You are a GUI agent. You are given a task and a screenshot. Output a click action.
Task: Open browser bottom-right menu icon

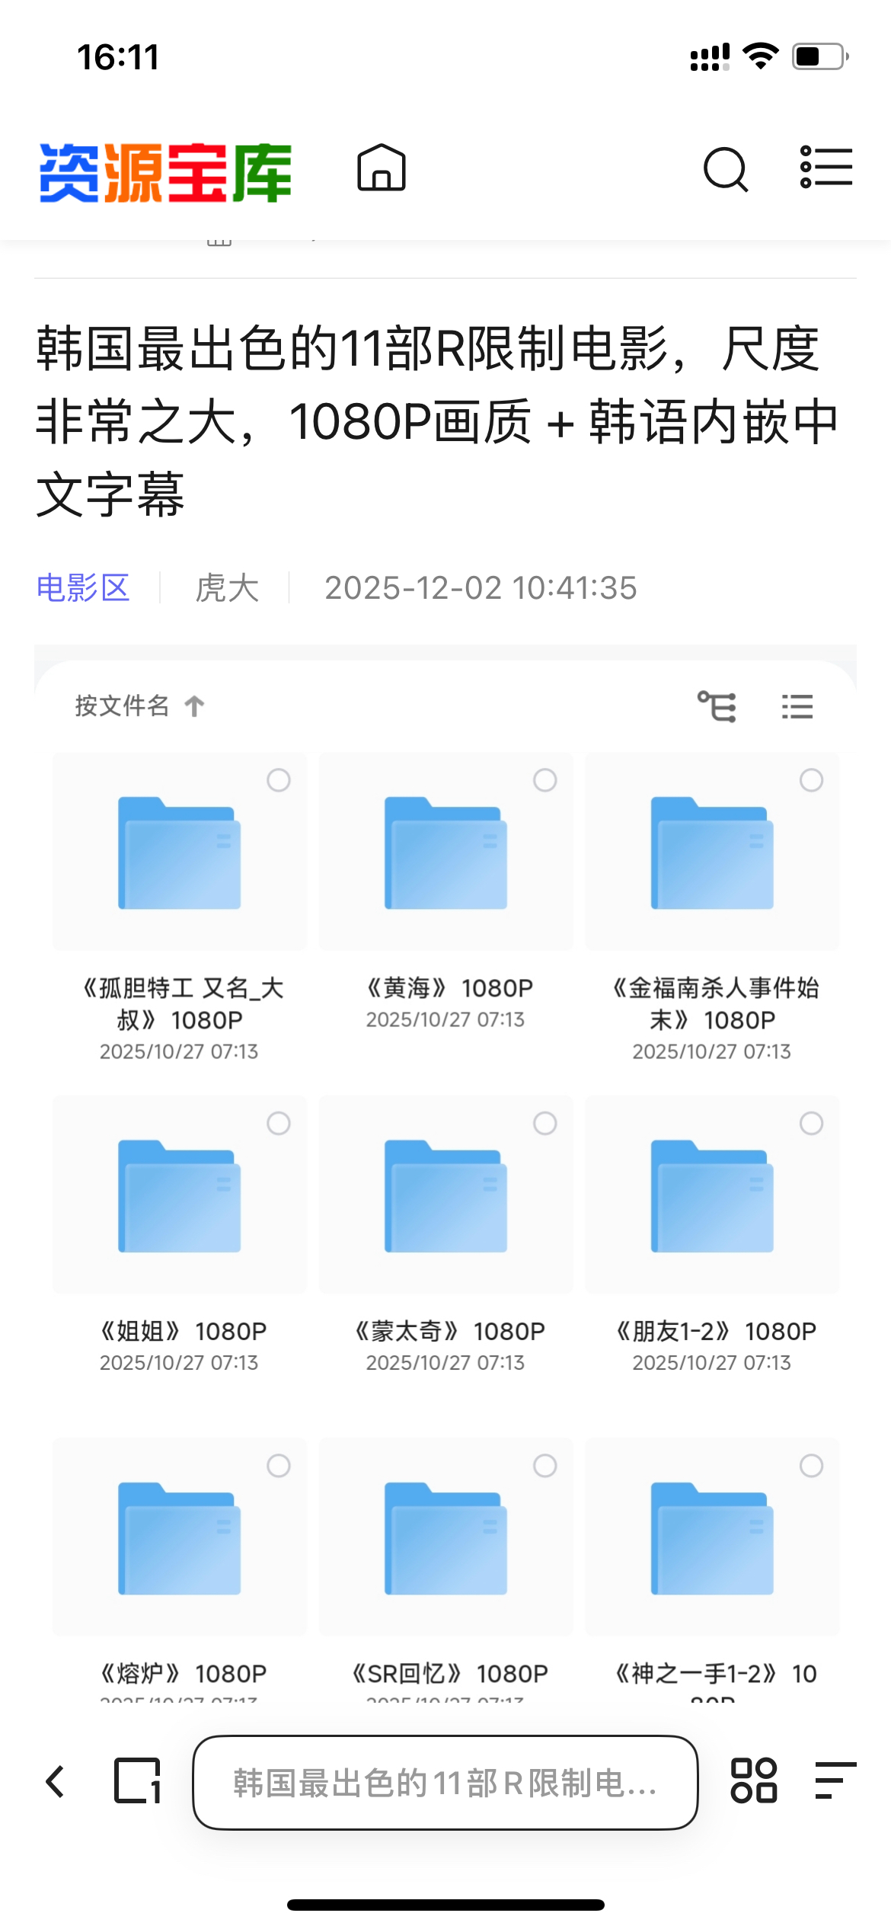[835, 1781]
